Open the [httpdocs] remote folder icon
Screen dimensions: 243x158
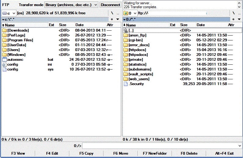pos(125,50)
